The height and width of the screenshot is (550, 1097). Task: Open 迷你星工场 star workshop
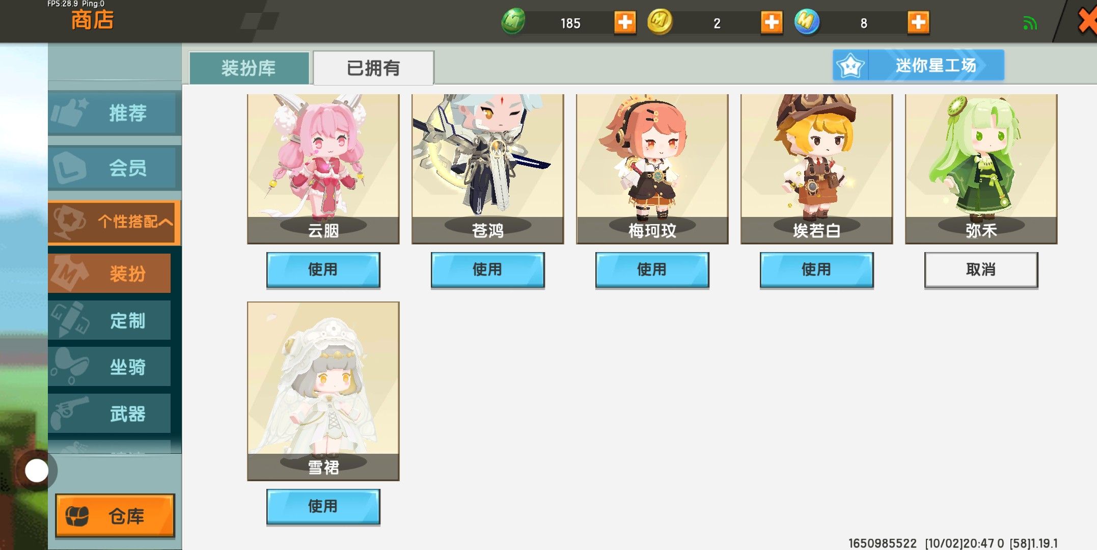(x=918, y=65)
